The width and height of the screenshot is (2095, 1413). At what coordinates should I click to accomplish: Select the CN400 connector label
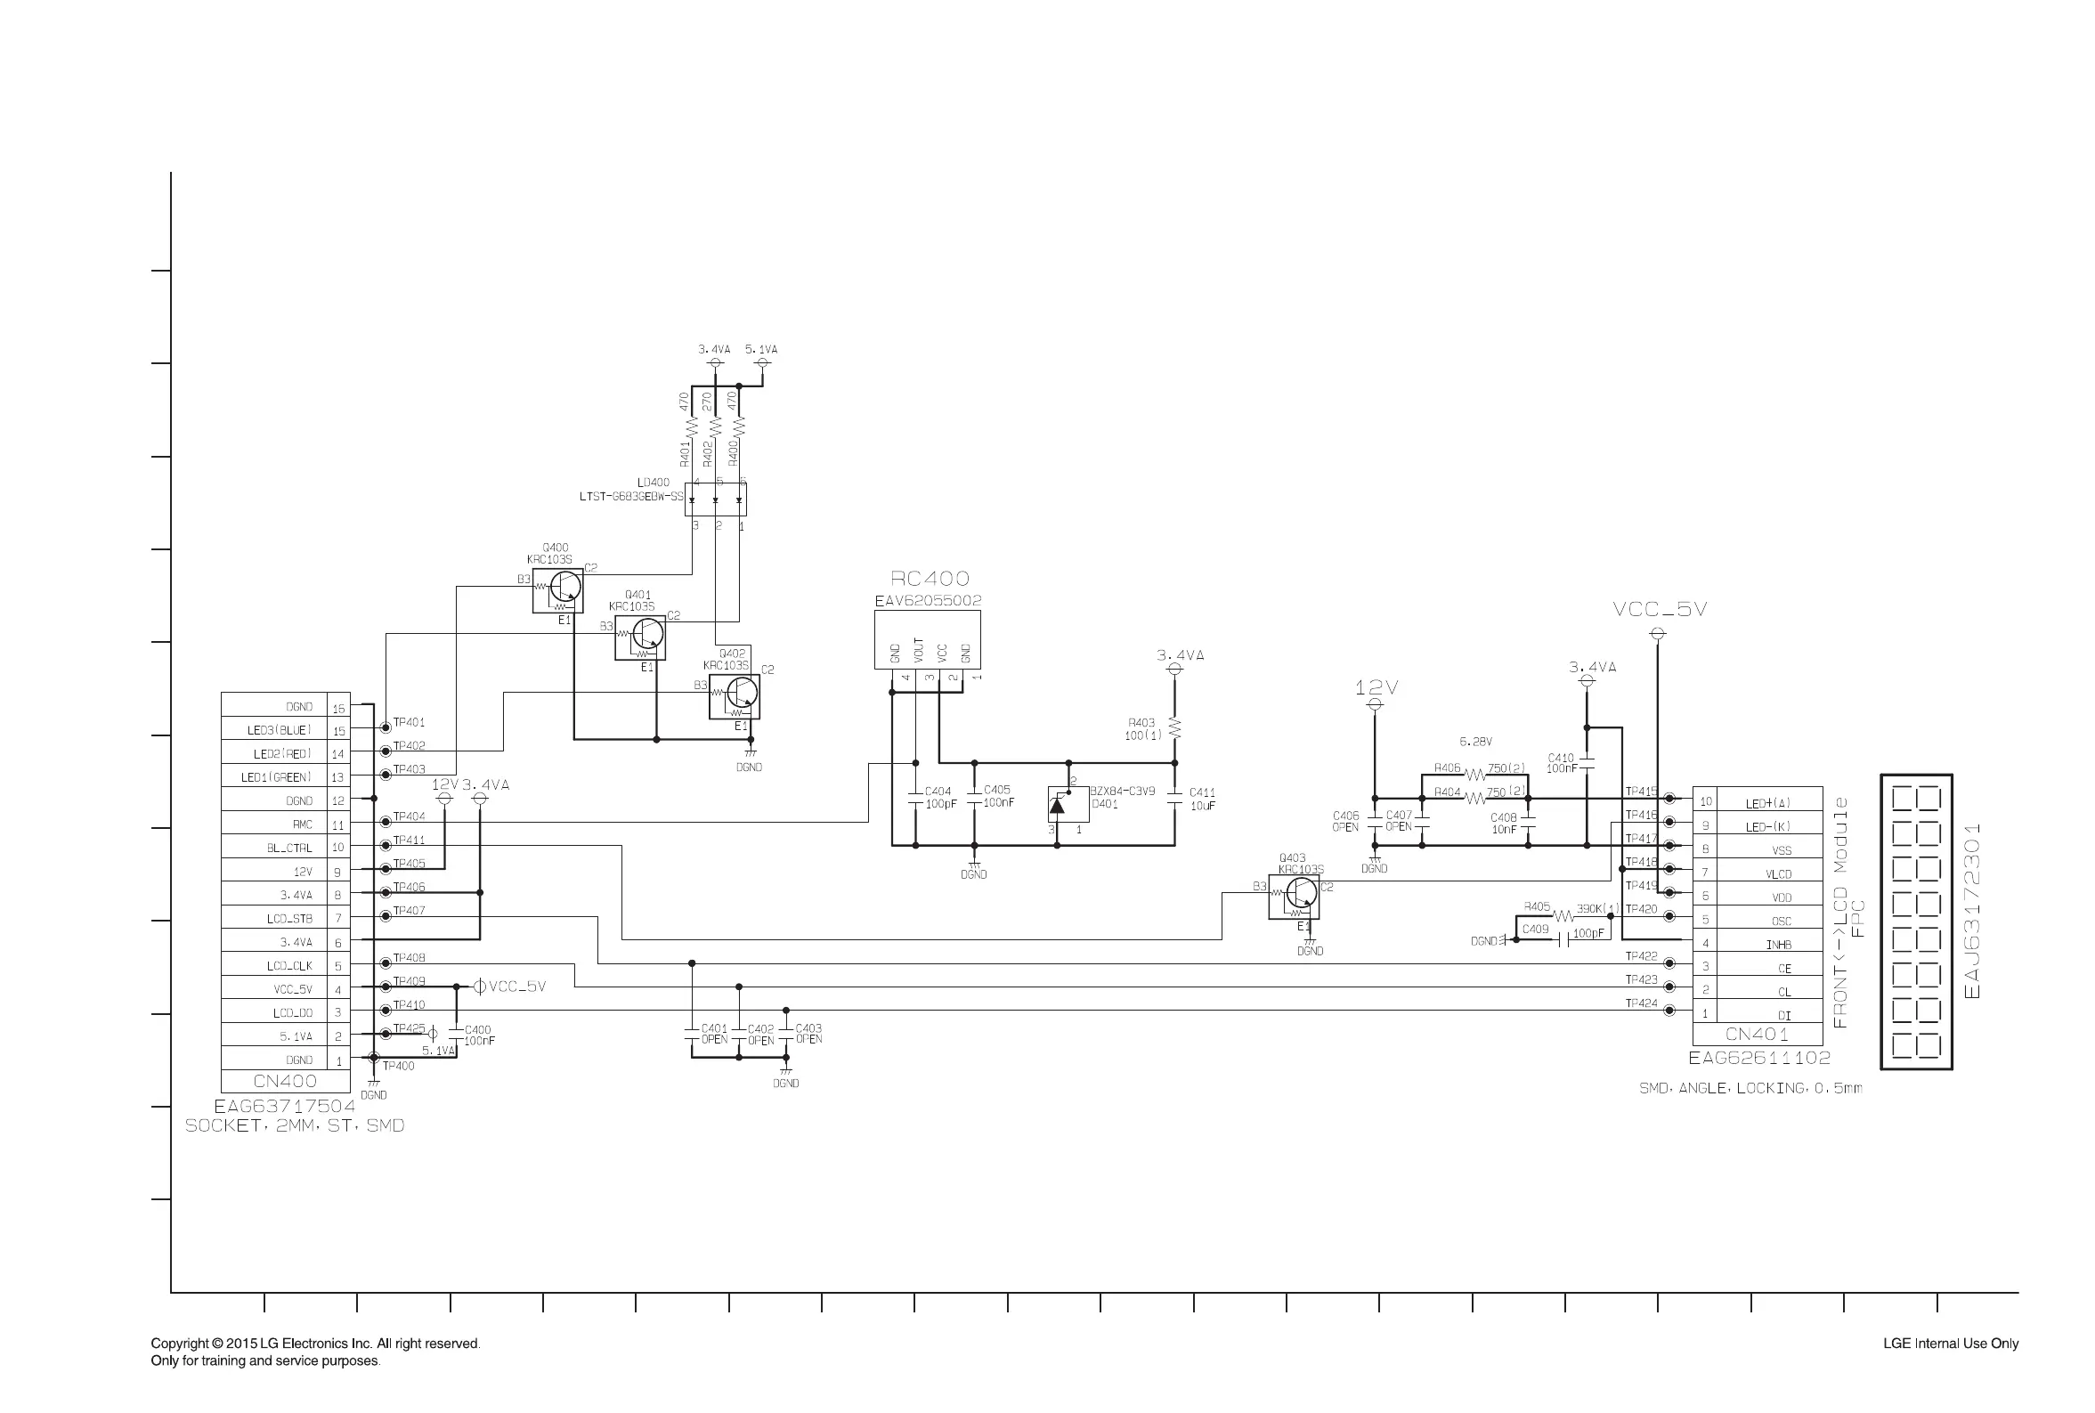point(285,1082)
